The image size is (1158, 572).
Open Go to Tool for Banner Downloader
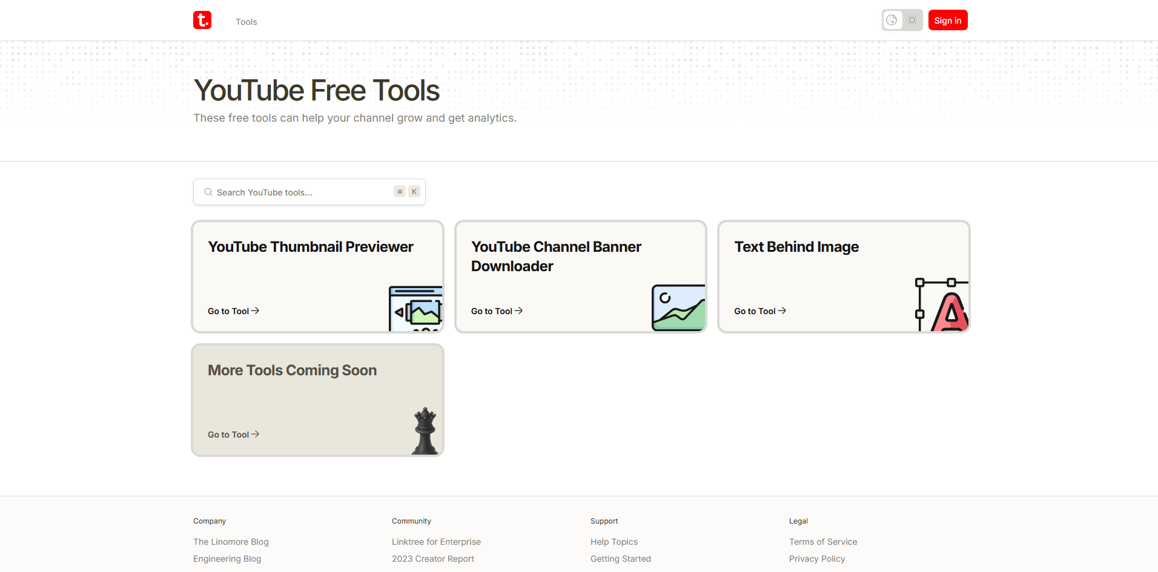[x=497, y=311]
